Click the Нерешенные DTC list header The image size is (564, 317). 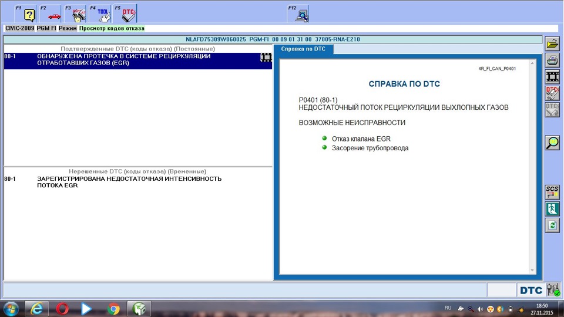click(x=137, y=171)
